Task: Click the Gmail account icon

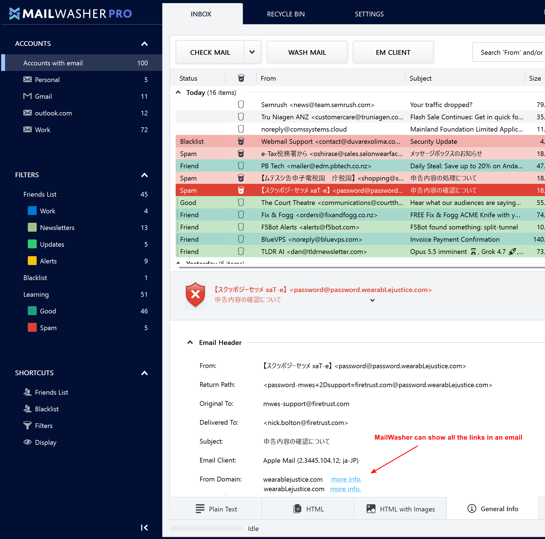Action: pos(27,96)
